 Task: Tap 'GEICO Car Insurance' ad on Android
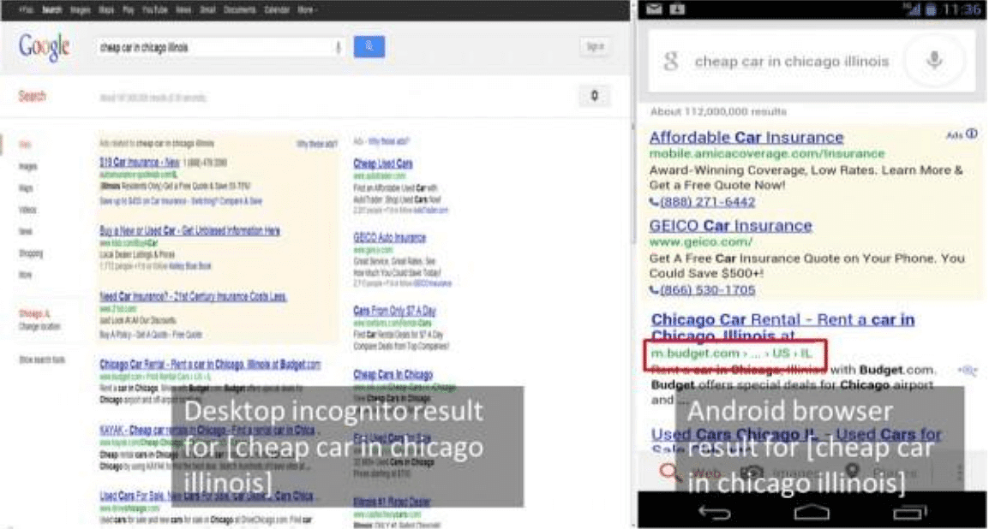730,225
